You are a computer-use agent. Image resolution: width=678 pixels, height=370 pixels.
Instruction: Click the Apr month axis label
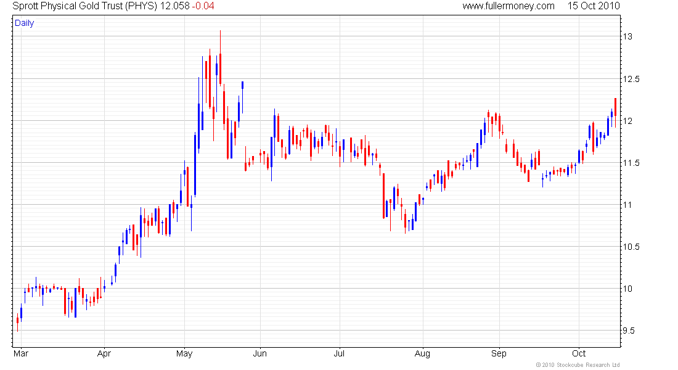(x=104, y=353)
